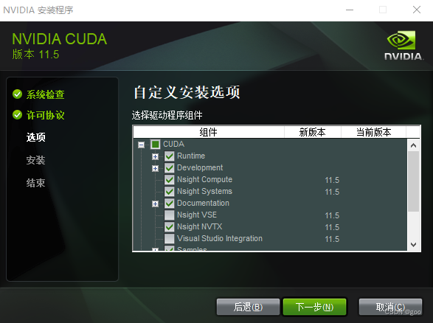Uncheck the Development component checkbox
The width and height of the screenshot is (433, 323).
169,168
